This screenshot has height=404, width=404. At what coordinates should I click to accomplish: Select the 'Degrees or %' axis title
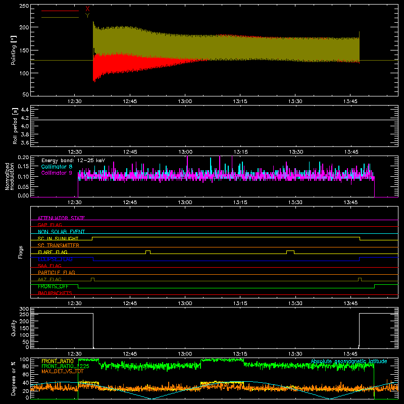14,379
